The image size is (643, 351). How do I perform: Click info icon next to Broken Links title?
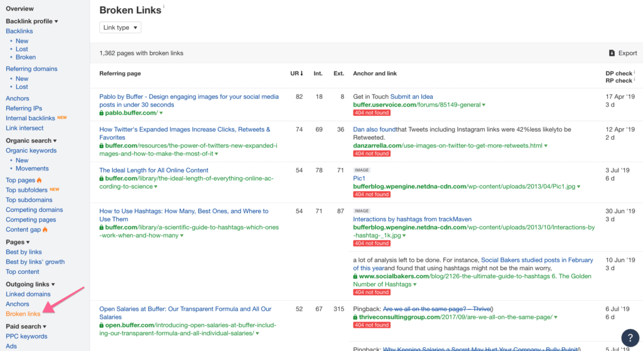pos(164,7)
